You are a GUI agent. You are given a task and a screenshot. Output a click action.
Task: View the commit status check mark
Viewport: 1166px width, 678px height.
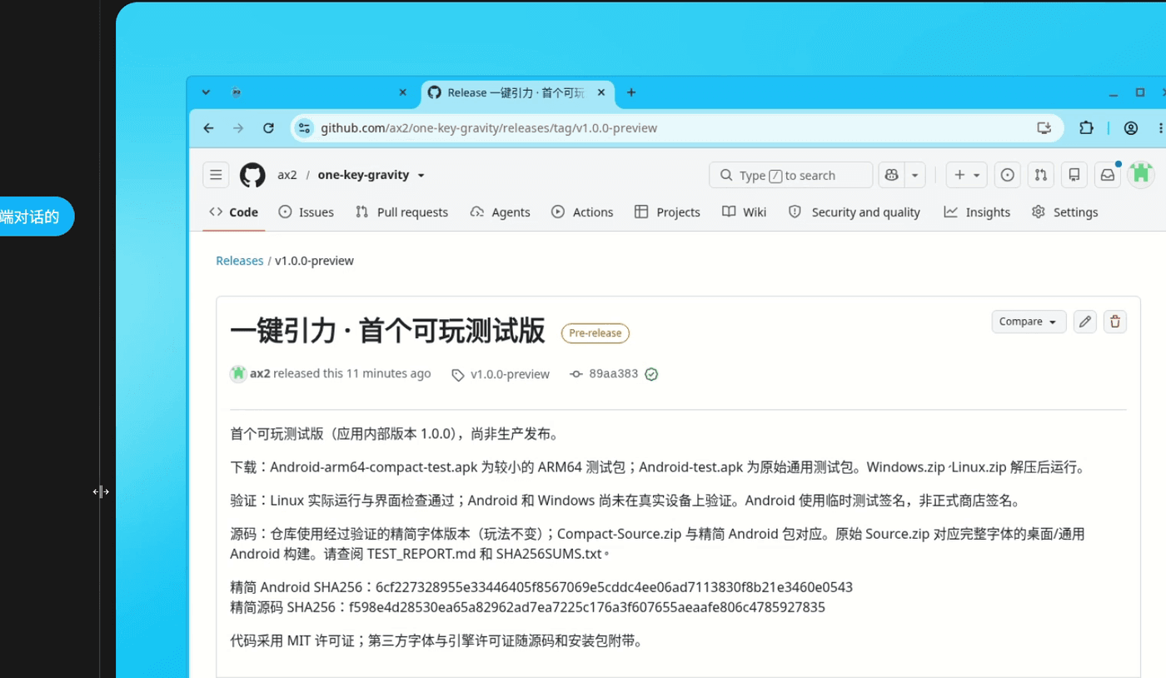coord(651,374)
